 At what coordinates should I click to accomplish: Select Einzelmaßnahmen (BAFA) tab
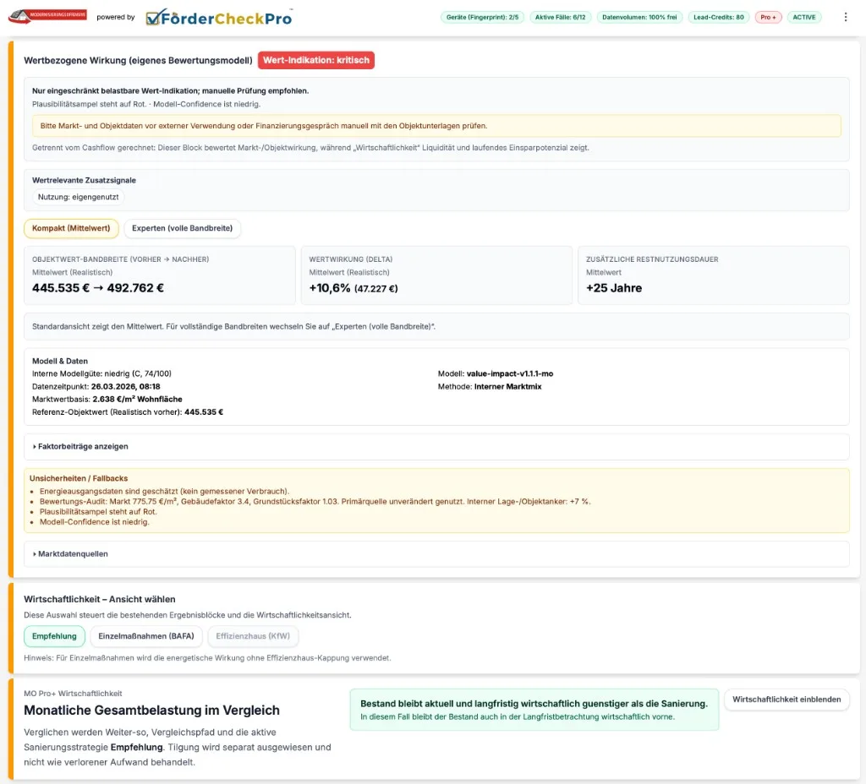(x=146, y=636)
